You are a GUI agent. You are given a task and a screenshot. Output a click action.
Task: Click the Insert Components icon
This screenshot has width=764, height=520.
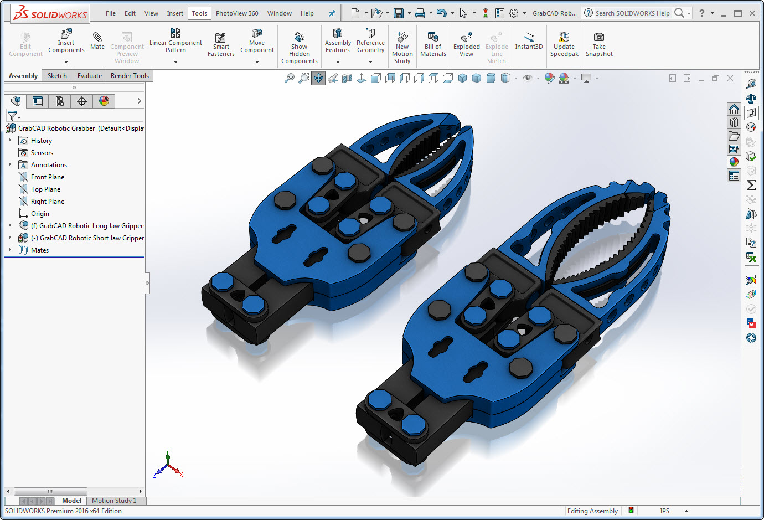click(66, 34)
